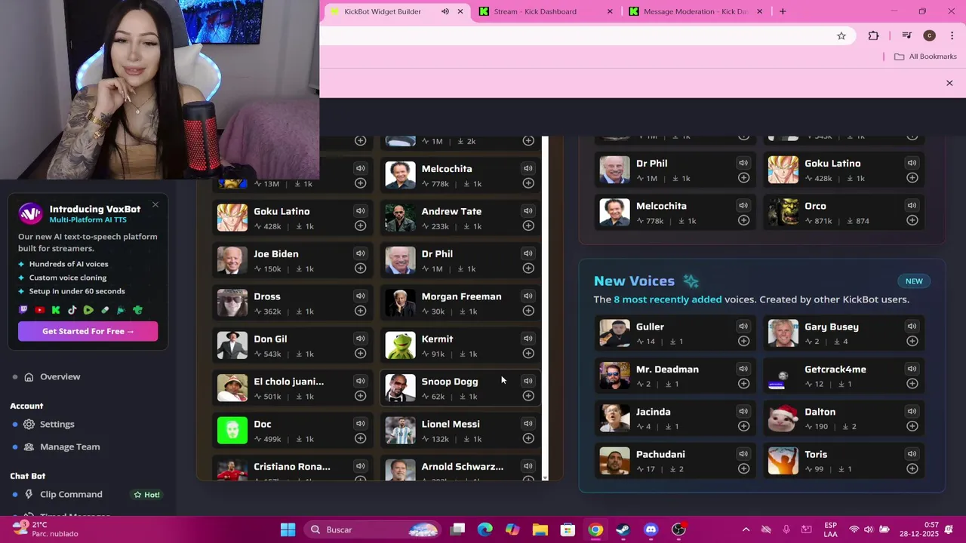Click Get Started For Free button
Screen dimensions: 966x543
point(88,331)
